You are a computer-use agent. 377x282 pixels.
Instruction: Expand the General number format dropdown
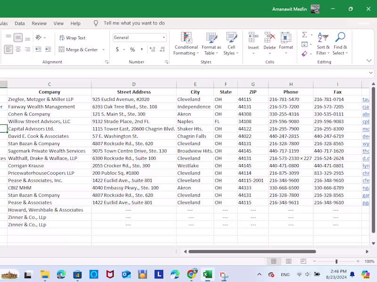[x=164, y=38]
